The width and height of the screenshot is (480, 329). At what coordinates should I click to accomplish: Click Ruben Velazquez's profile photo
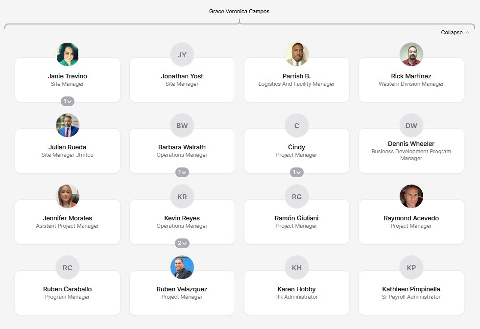(182, 267)
